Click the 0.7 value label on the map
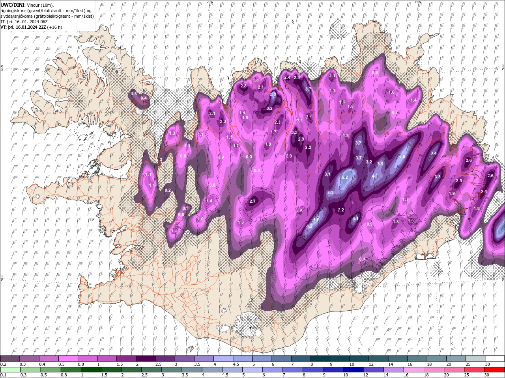The height and width of the screenshot is (378, 505). (x=395, y=112)
